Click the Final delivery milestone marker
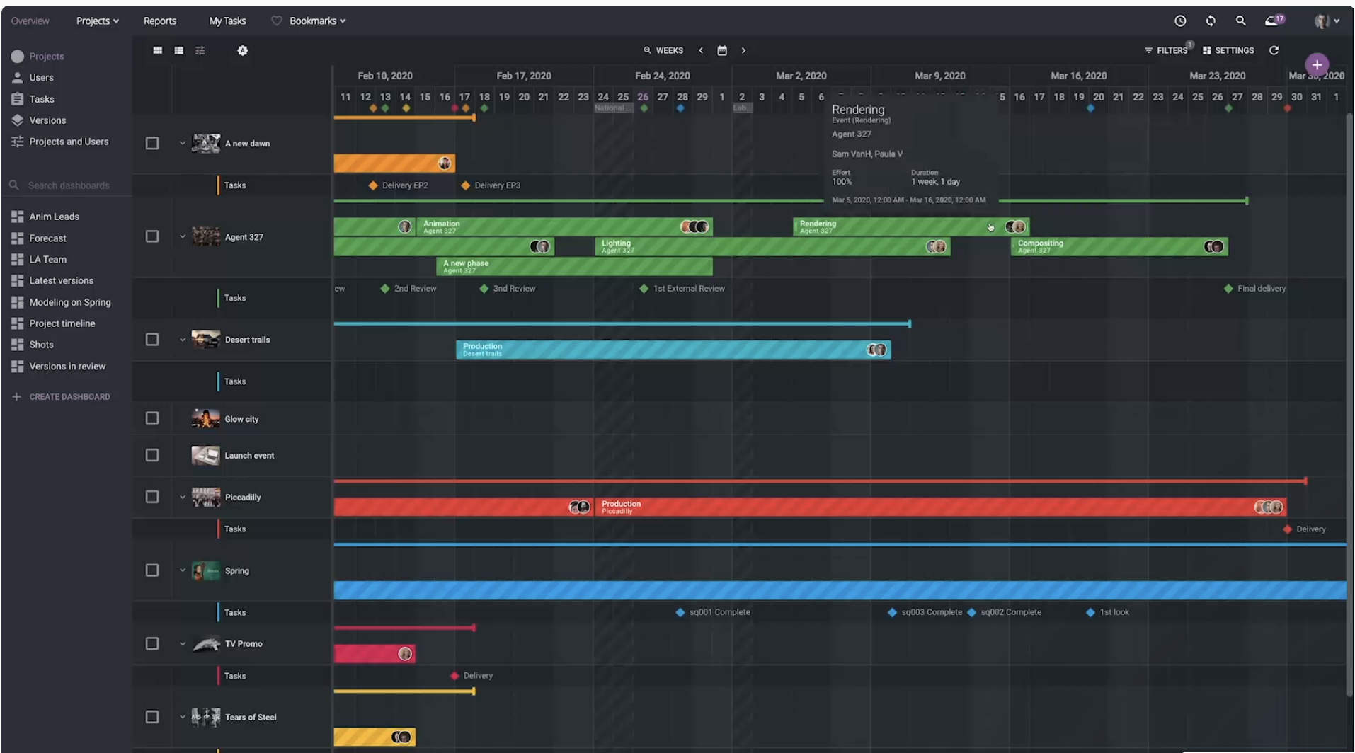1355x753 pixels. [1228, 289]
